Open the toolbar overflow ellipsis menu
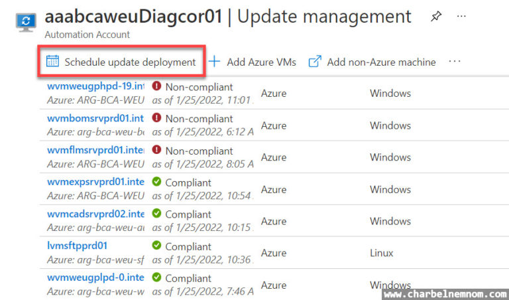Screen dimensions: 509x300 [x=455, y=61]
